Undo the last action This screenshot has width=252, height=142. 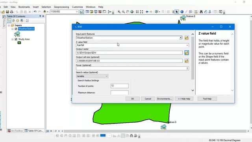(x=35, y=12)
